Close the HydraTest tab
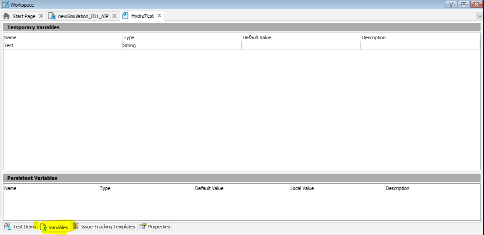Image resolution: width=484 pixels, height=235 pixels. [x=159, y=16]
